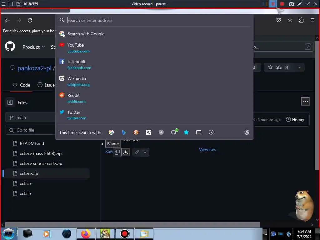Click the Blame button

click(113, 144)
